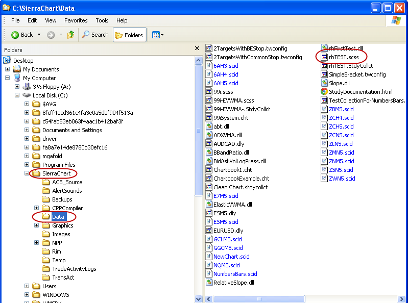Image resolution: width=408 pixels, height=303 pixels.
Task: Collapse the SierraChart folder node
Action: 27,173
